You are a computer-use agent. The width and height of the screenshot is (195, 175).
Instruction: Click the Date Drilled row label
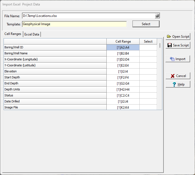55,102
